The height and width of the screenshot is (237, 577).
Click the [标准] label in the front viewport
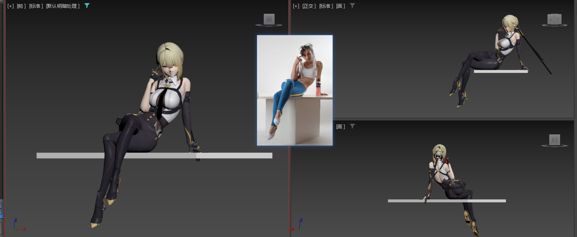(x=36, y=6)
